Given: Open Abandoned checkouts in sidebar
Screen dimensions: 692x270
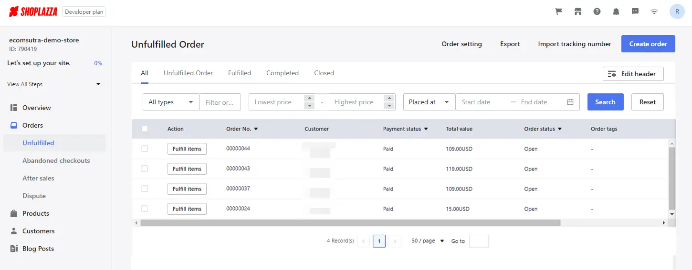Looking at the screenshot, I should pos(55,160).
